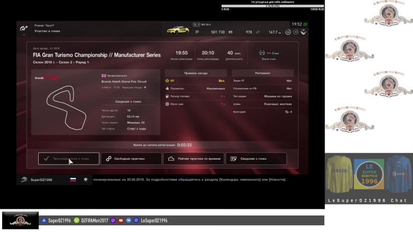
Task: Click the wrench Параметры icon
Action: 167,89
